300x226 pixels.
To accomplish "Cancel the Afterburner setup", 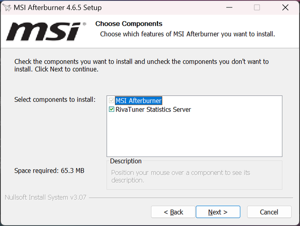I will coord(269,212).
